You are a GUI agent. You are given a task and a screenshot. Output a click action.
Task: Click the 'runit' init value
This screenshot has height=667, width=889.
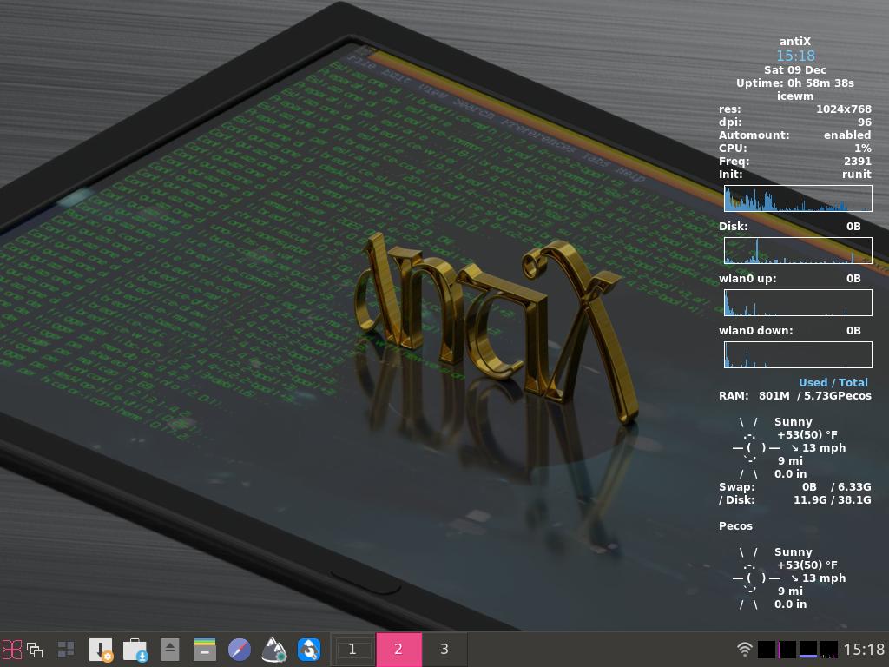[857, 174]
